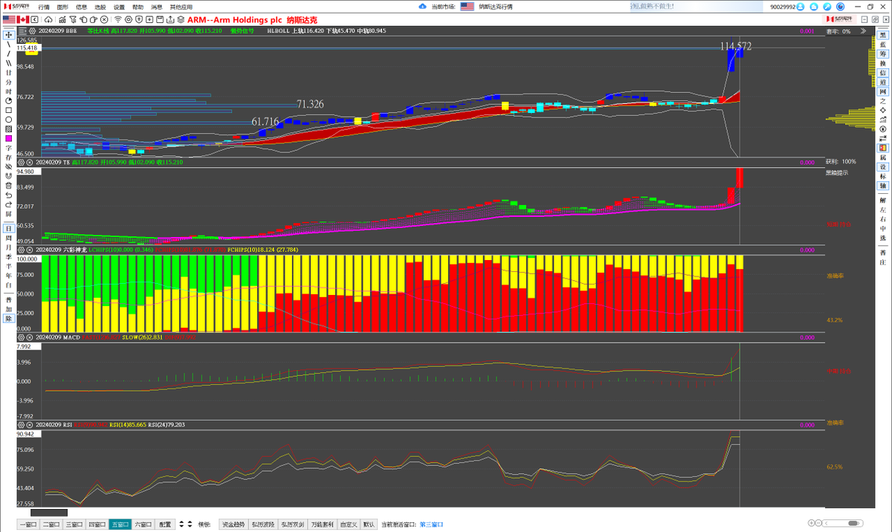Open the 设置 menu

[x=119, y=6]
